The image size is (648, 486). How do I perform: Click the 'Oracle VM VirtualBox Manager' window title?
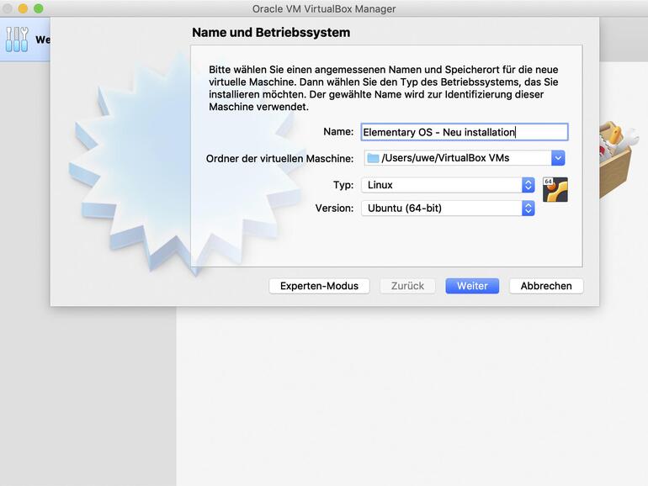pos(324,8)
